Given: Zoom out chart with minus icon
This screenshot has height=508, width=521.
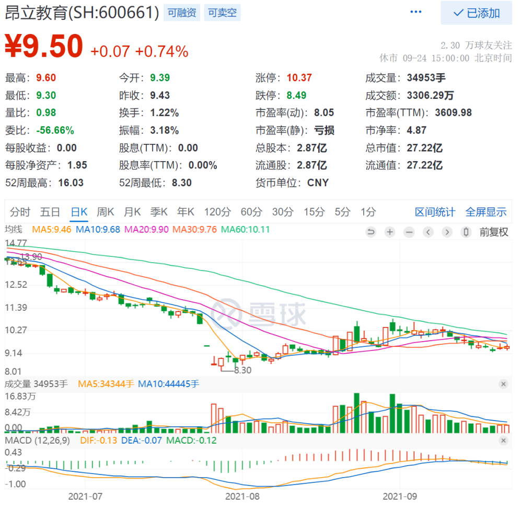Looking at the screenshot, I should (409, 232).
